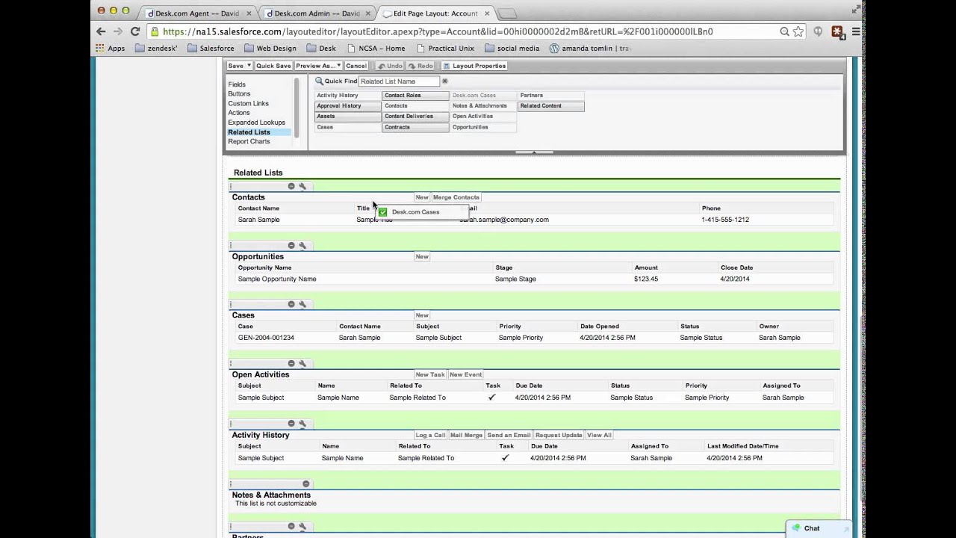Click the browser address bar URL
This screenshot has width=956, height=538.
click(x=438, y=31)
